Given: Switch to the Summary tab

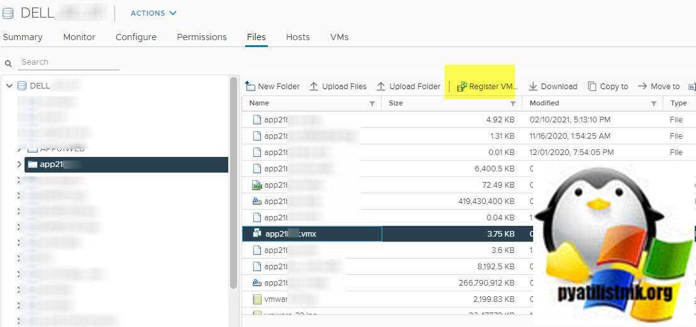Looking at the screenshot, I should [x=23, y=37].
